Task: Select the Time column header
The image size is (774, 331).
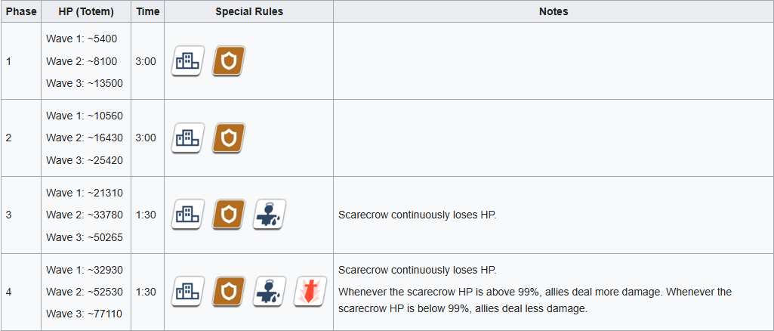Action: (147, 11)
